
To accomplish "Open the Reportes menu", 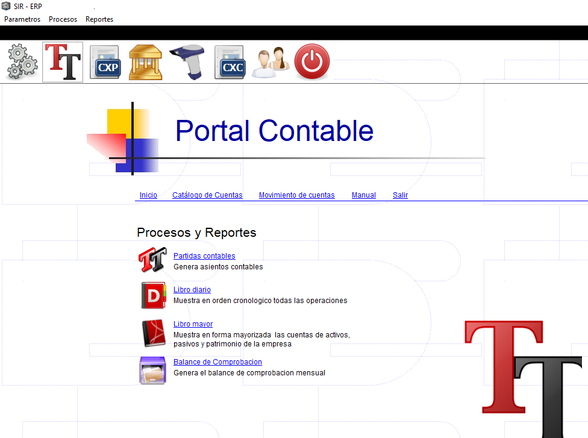I will (x=99, y=19).
